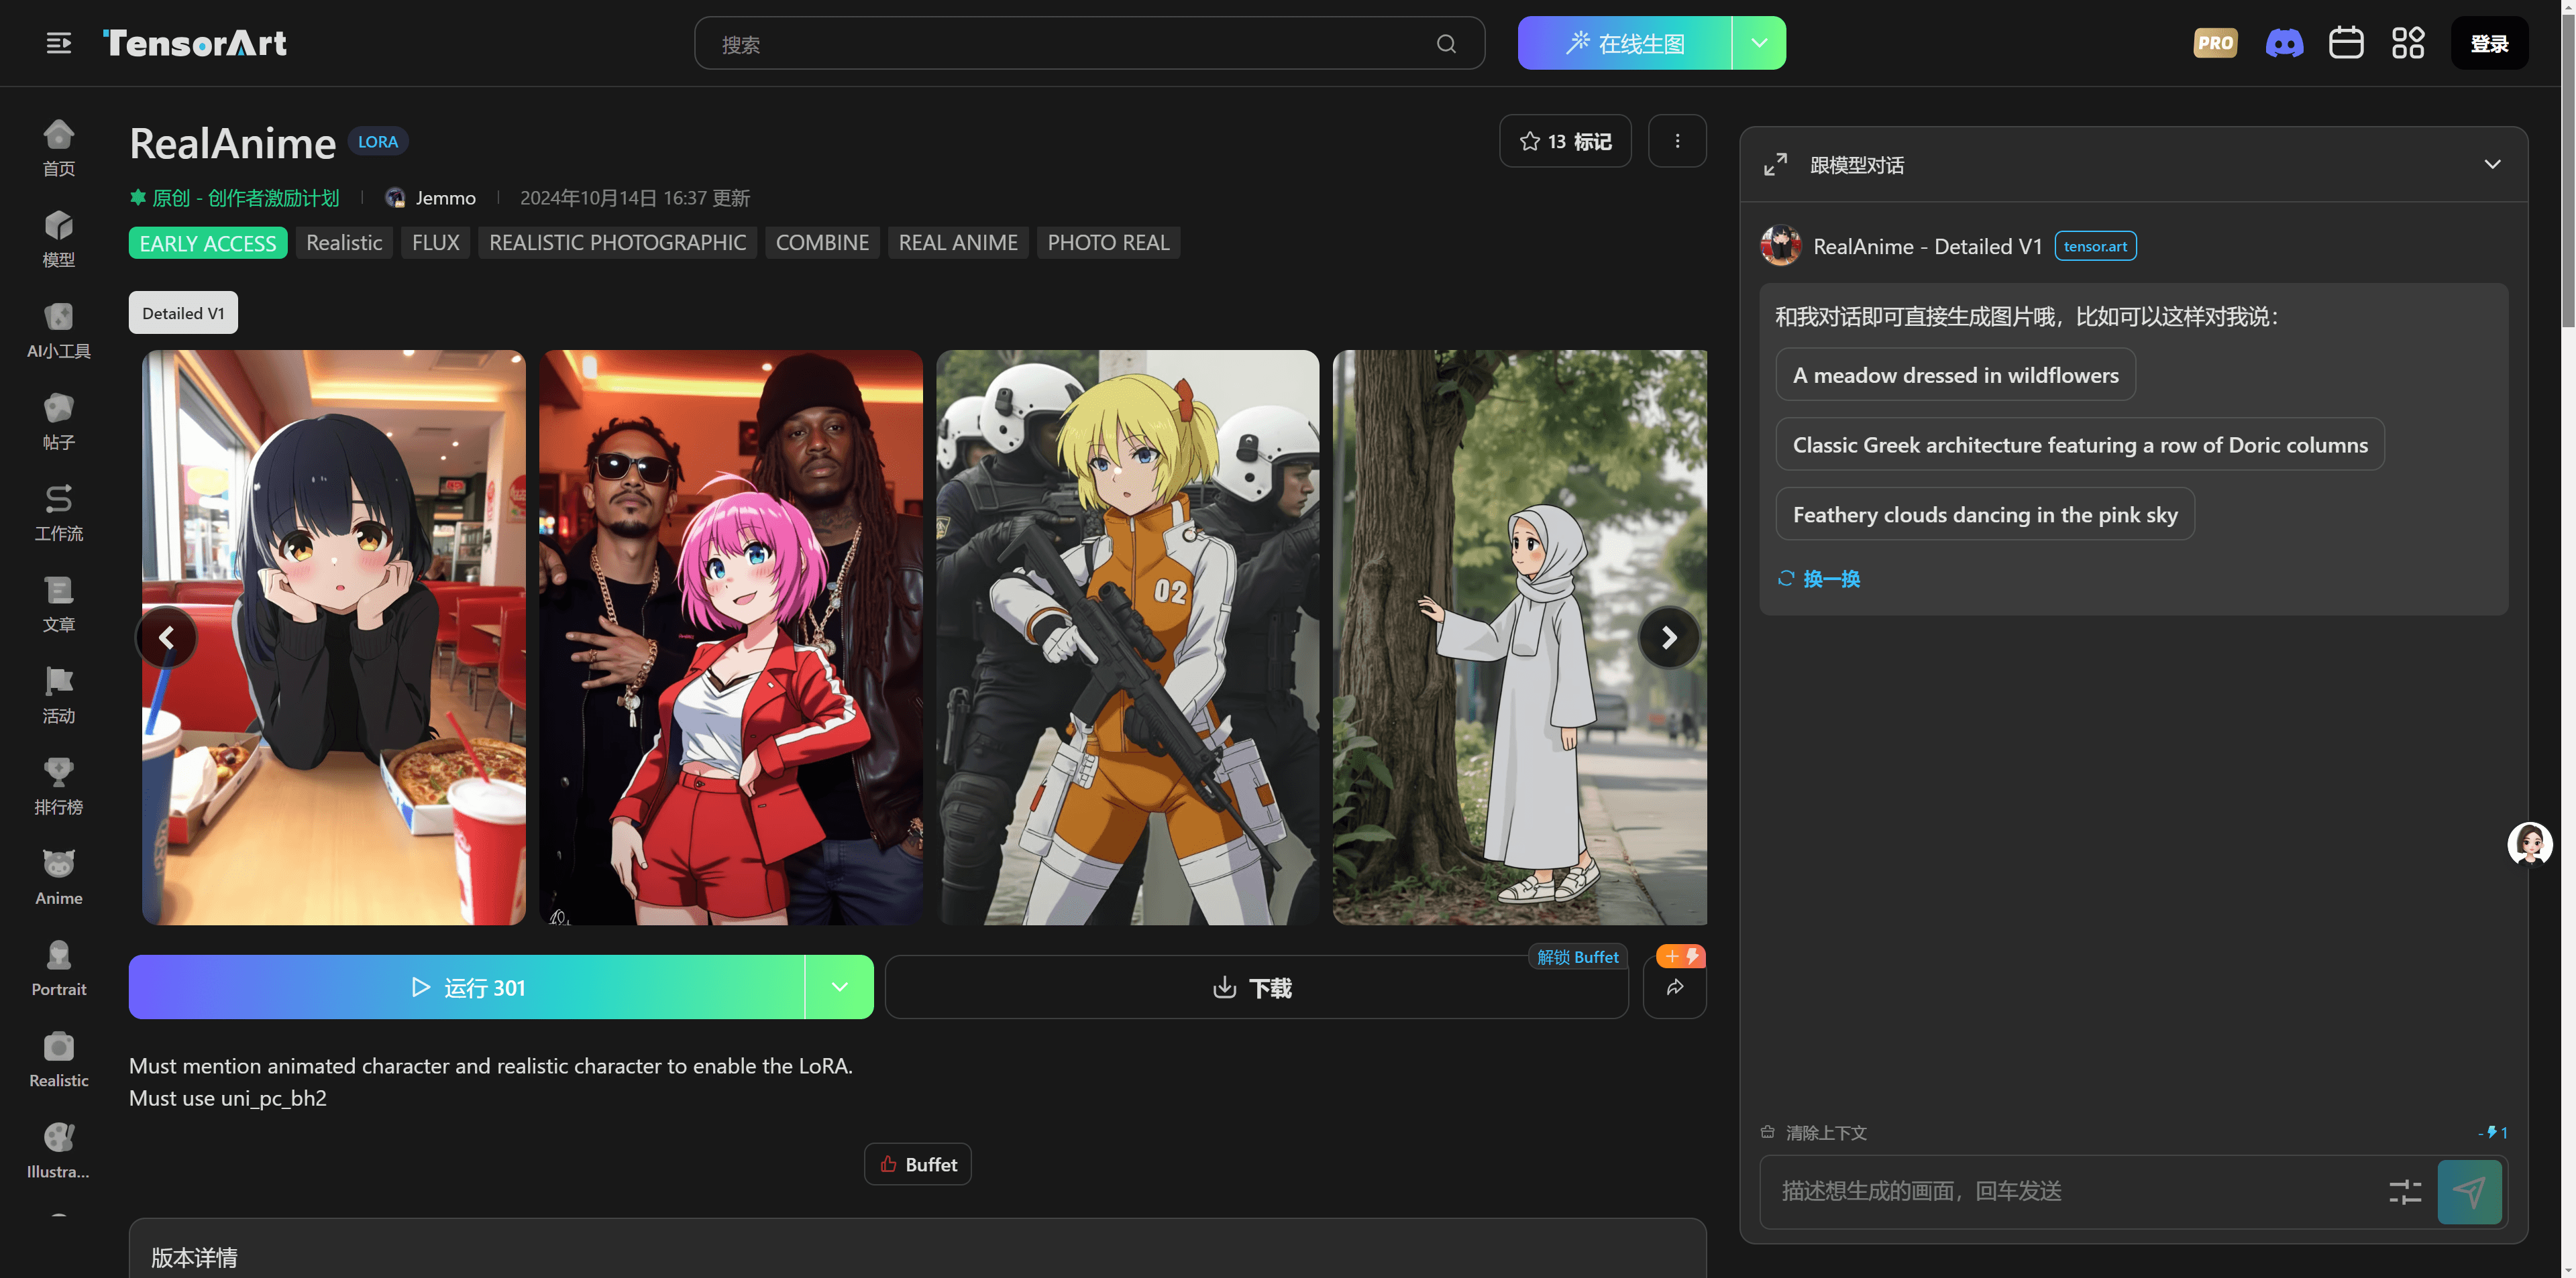This screenshot has width=2576, height=1278.
Task: Open creator Jemmo's profile
Action: (x=431, y=198)
